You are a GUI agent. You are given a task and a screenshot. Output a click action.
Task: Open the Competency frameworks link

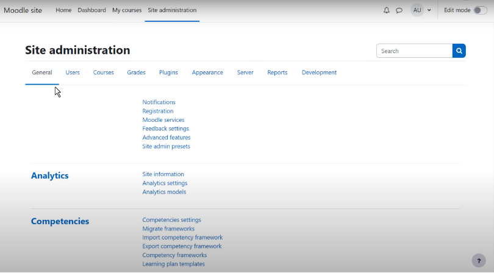174,255
